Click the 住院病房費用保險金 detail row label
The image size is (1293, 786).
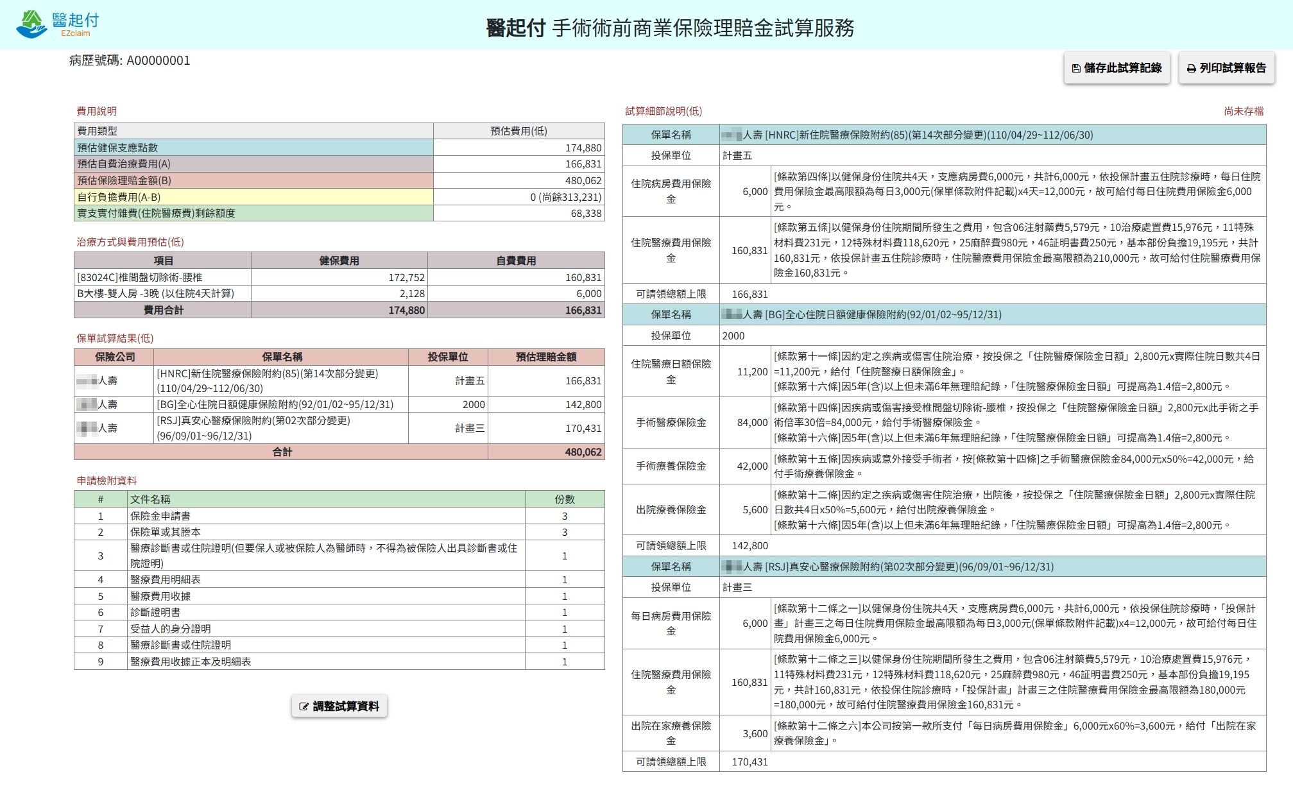click(x=671, y=191)
